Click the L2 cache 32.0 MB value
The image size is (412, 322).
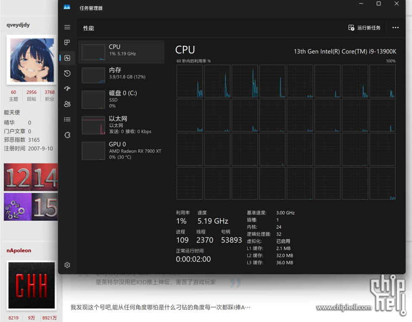[285, 256]
